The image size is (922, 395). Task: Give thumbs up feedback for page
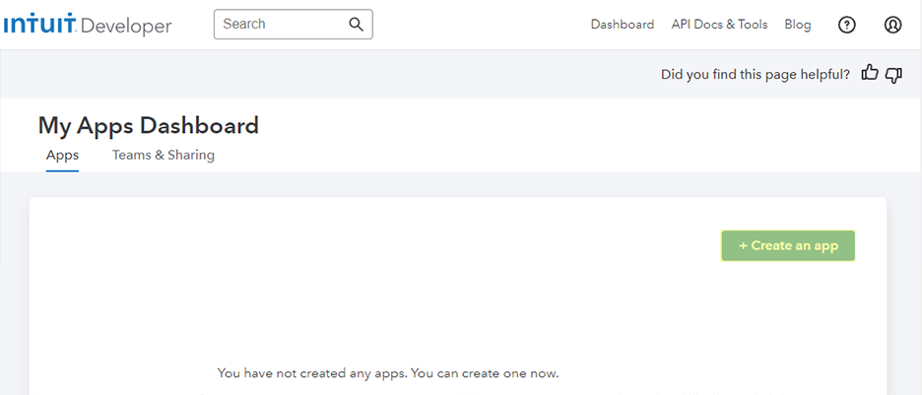coord(870,73)
